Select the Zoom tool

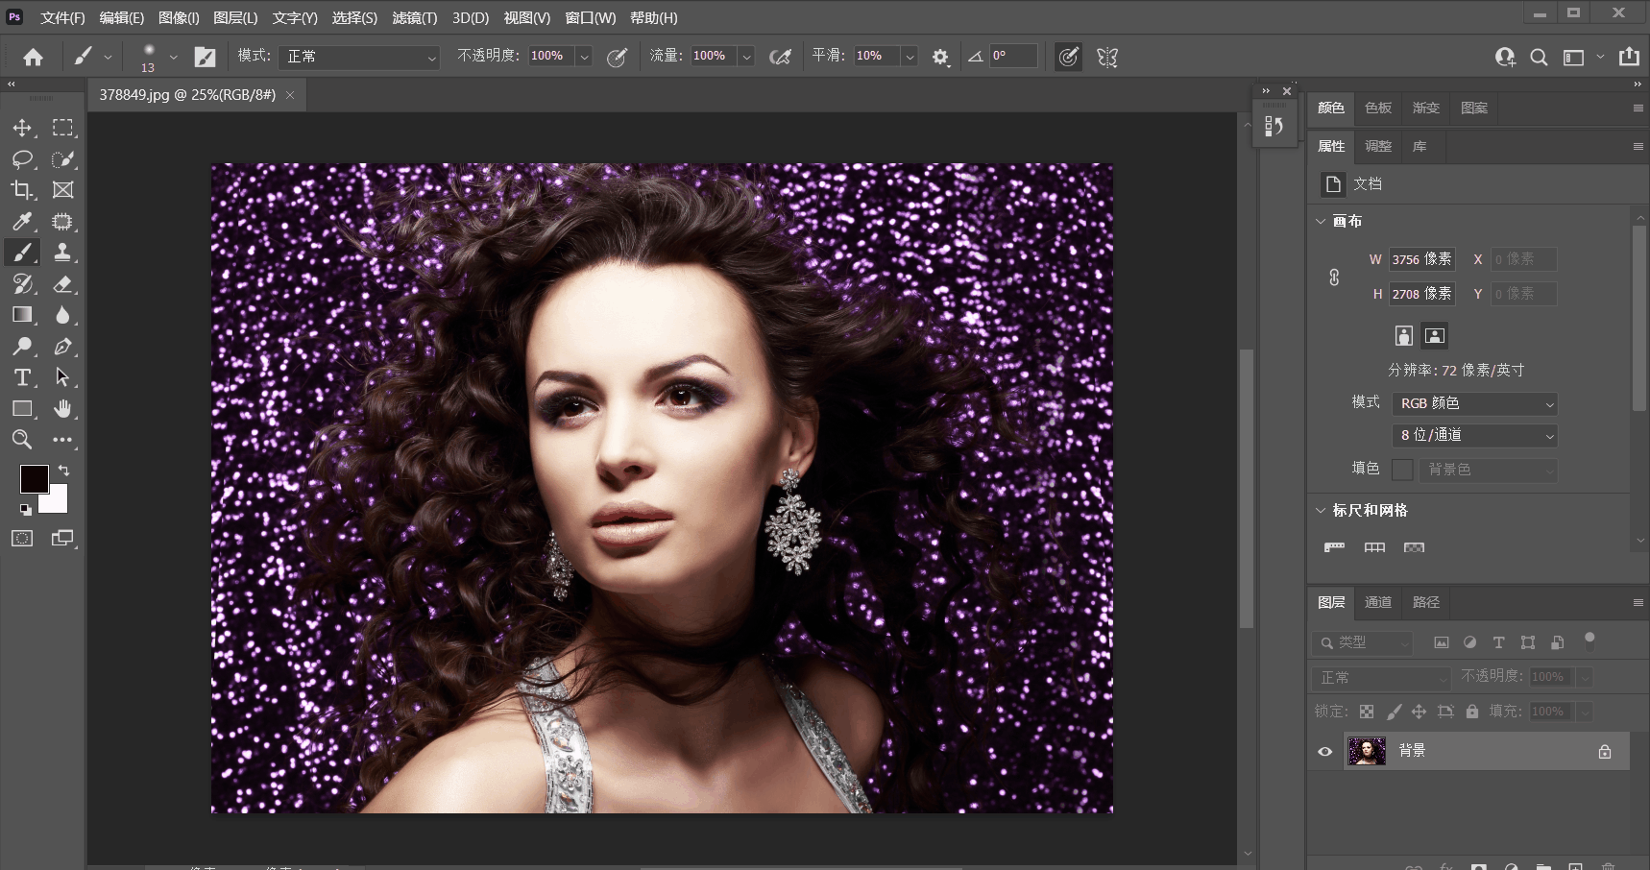[x=22, y=440]
